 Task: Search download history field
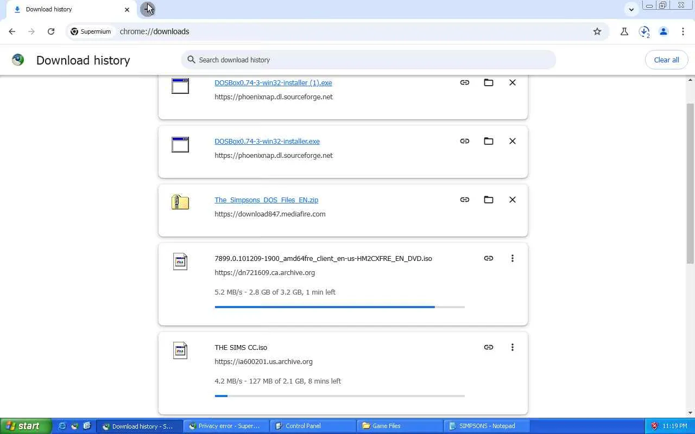(369, 60)
